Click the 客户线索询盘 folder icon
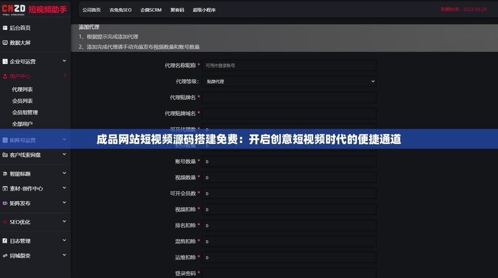Image resolution: width=498 pixels, height=278 pixels. pos(5,155)
